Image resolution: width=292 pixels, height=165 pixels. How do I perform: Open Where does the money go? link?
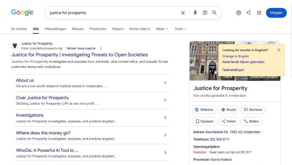(x=43, y=133)
